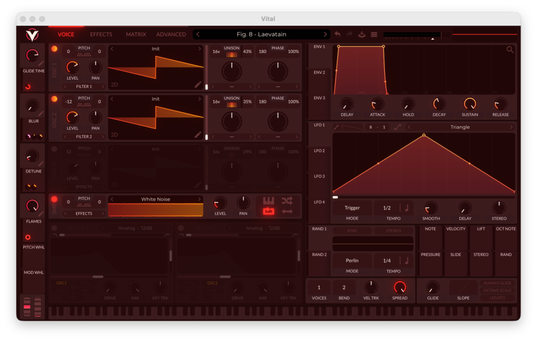This screenshot has height=341, width=537.
Task: Click the OSC 1 wavetable pencil icon
Action: pyautogui.click(x=198, y=84)
